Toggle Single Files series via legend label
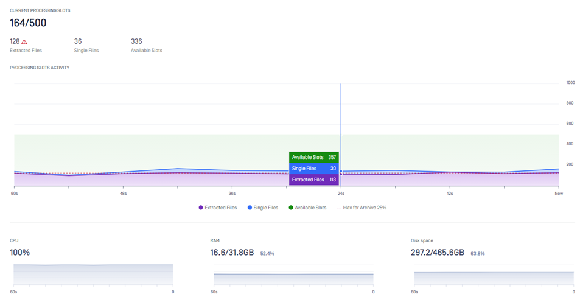This screenshot has width=580, height=305. pyautogui.click(x=265, y=208)
